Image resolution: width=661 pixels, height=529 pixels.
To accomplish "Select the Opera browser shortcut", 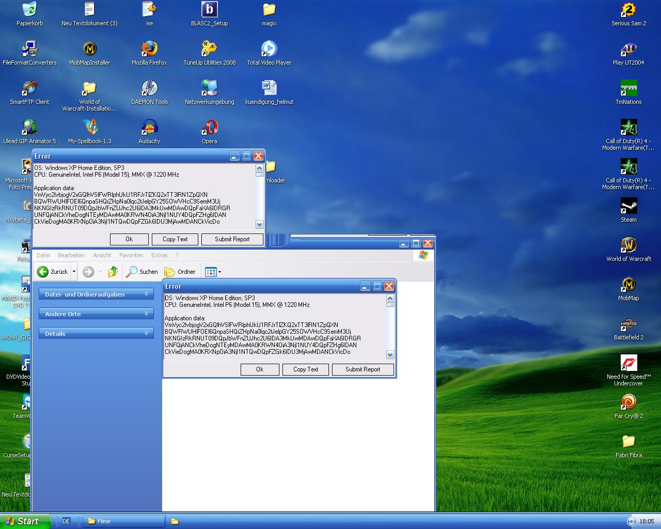I will point(209,132).
